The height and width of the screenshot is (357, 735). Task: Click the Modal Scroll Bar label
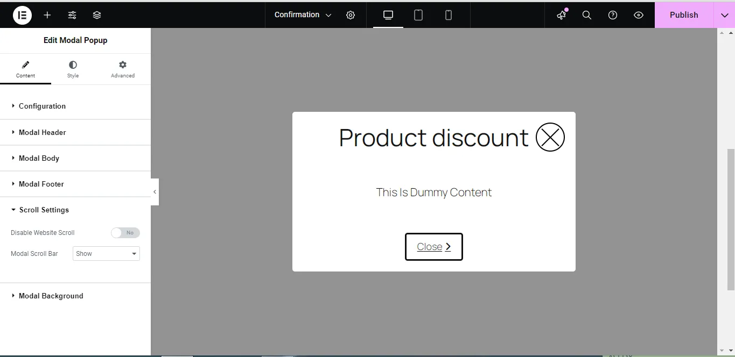pos(34,254)
